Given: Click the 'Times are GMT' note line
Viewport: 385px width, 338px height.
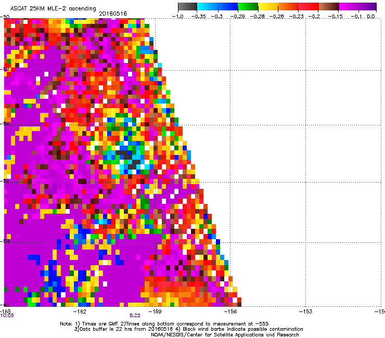Looking at the screenshot, I should [164, 324].
